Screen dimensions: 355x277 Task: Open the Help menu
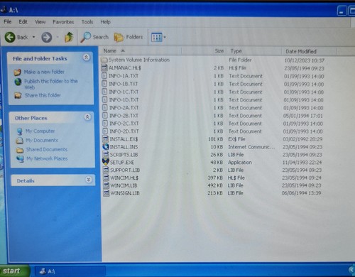[105, 22]
